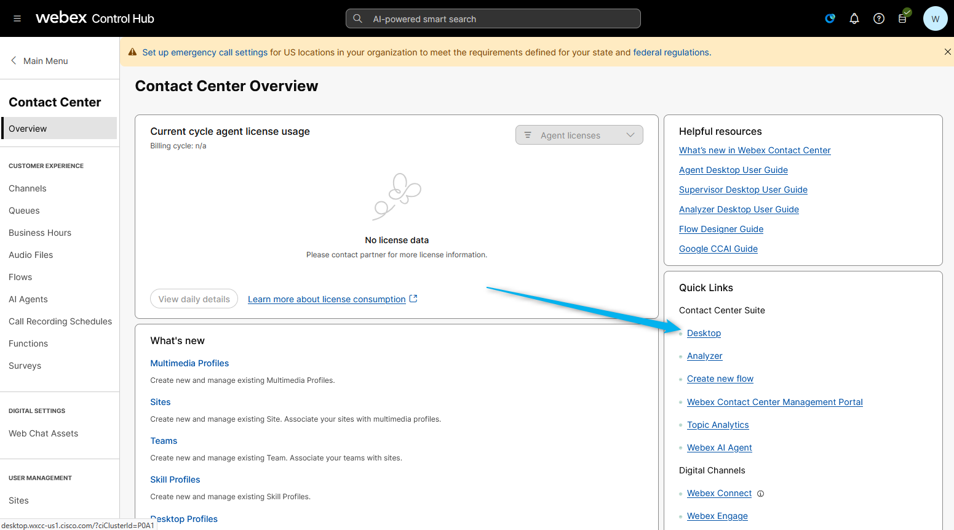Expand the Agent licenses dropdown

coord(579,135)
